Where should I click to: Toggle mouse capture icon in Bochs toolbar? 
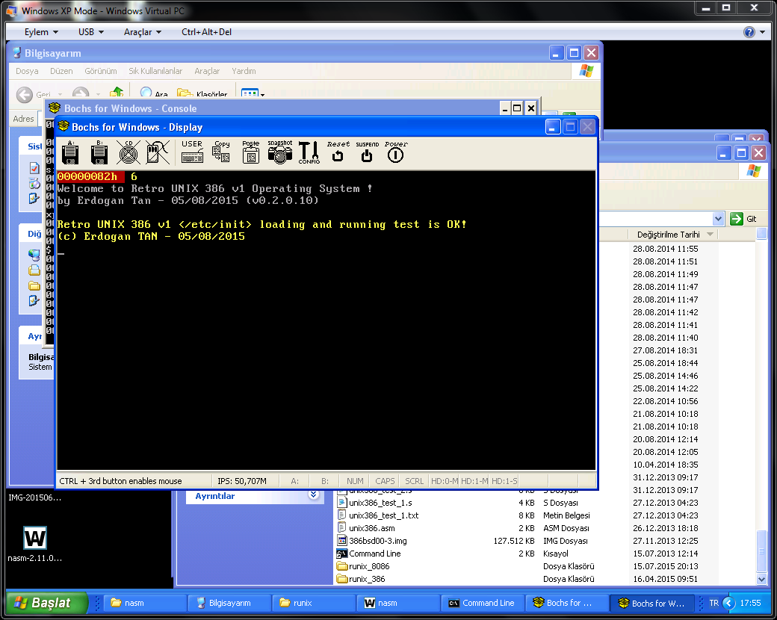158,152
